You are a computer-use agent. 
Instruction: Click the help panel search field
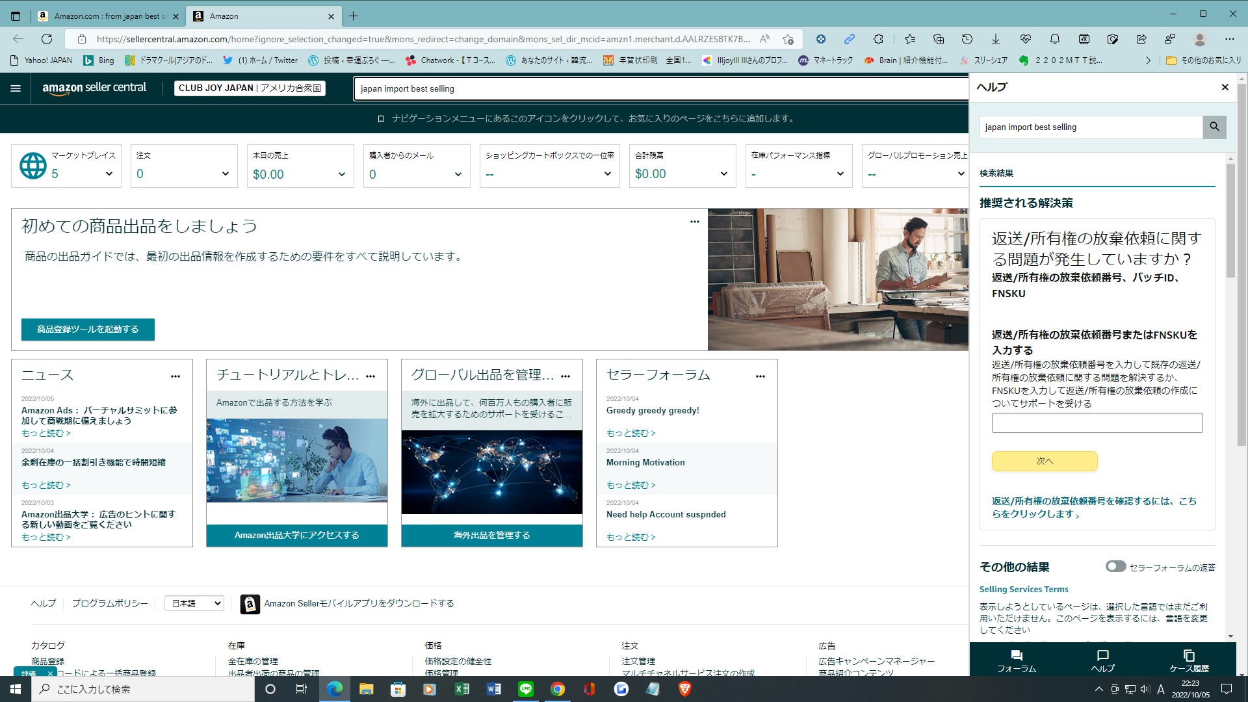(x=1091, y=127)
